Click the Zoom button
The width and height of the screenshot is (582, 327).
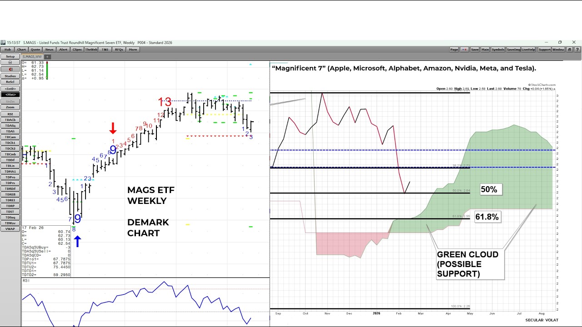point(10,107)
